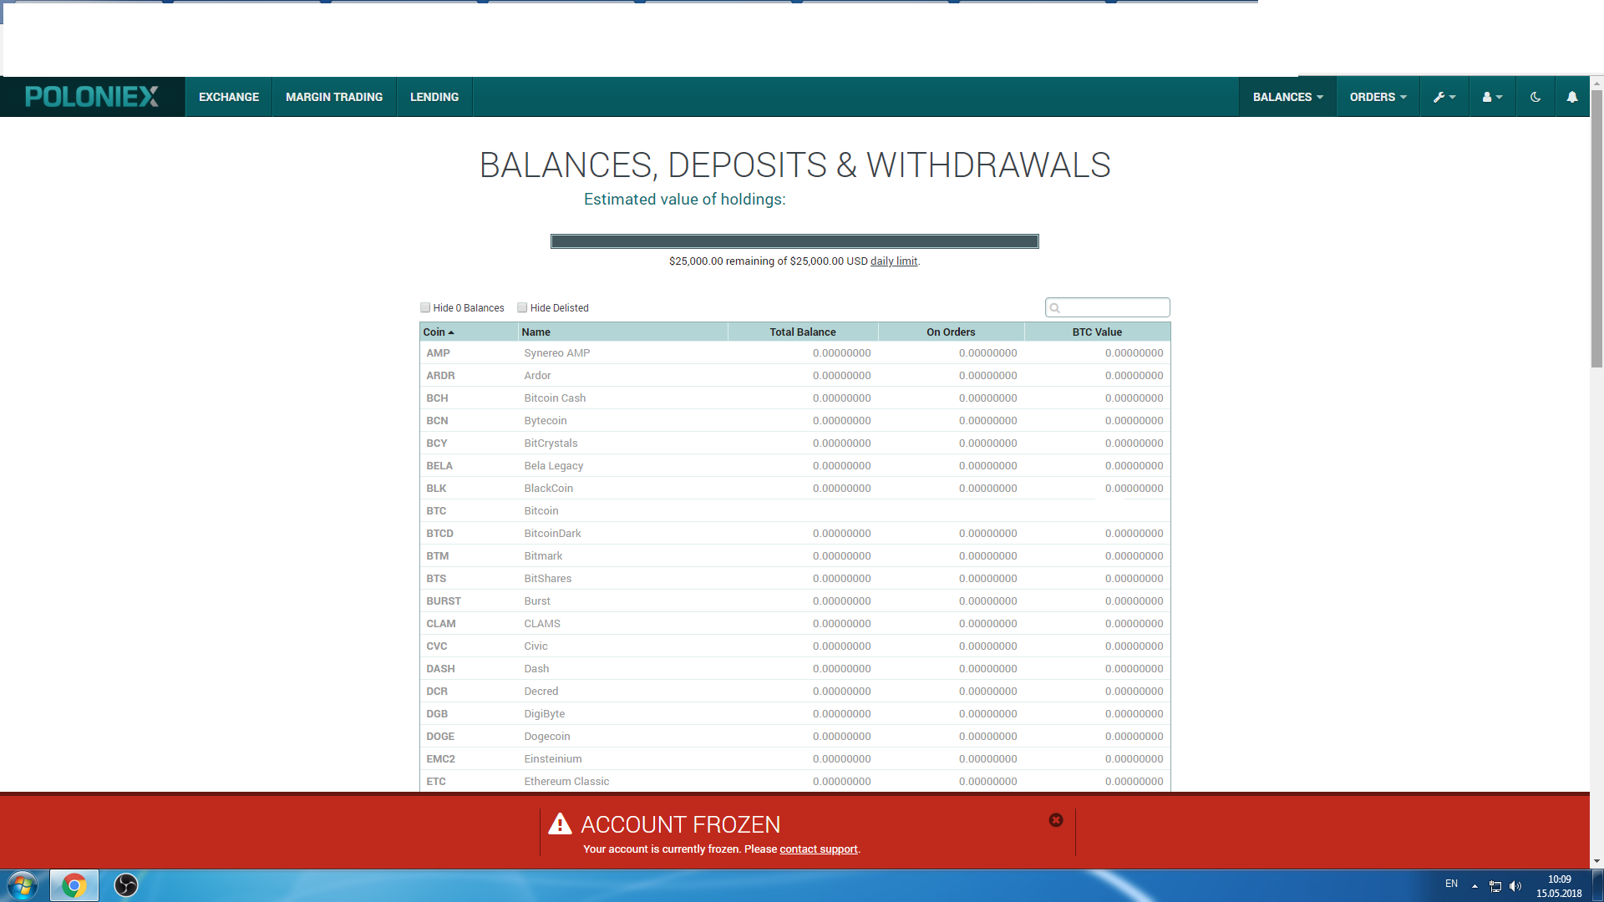
Task: Click the coin search input field
Action: [x=1113, y=307]
